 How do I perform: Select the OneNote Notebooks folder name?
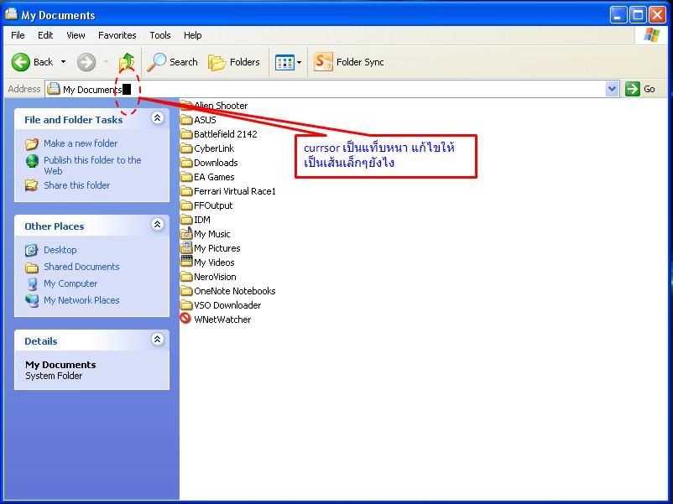(235, 291)
